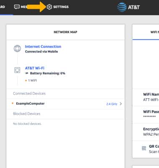
Task: Click the SETTINGS menu label
Action: click(x=61, y=7)
